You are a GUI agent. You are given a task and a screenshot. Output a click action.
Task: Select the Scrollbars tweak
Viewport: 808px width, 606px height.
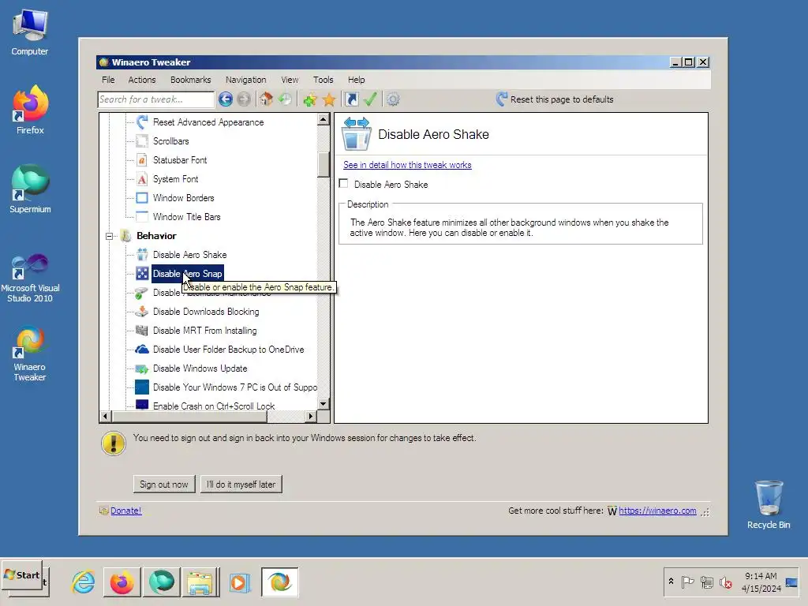[170, 141]
